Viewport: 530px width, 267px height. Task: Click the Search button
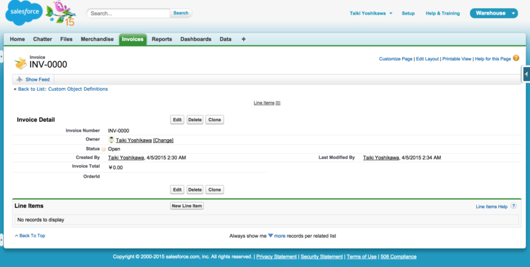(x=181, y=13)
